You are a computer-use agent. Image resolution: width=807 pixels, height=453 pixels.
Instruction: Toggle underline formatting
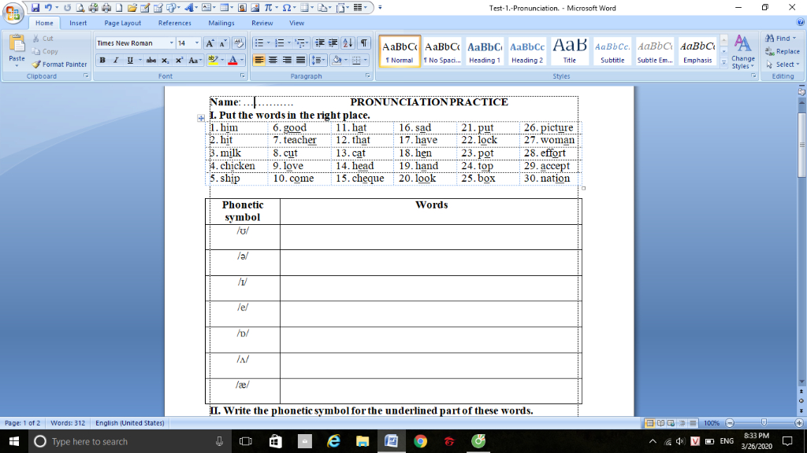[130, 60]
